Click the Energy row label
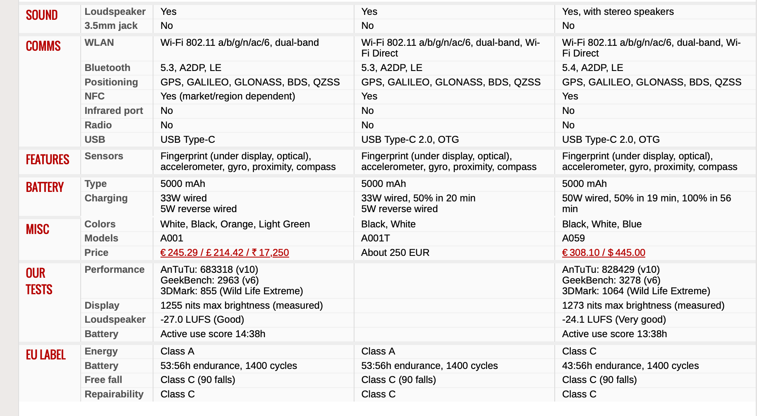This screenshot has width=757, height=416. (101, 351)
